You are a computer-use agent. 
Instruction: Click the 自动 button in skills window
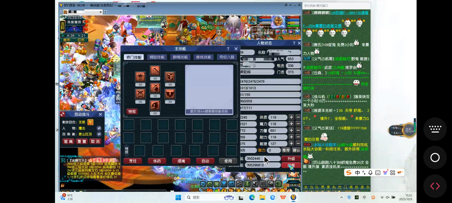click(x=205, y=161)
